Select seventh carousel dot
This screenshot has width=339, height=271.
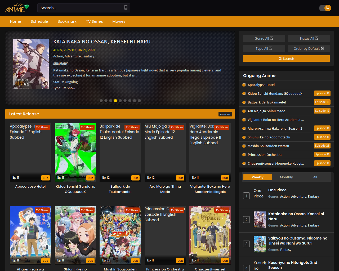tap(130, 101)
